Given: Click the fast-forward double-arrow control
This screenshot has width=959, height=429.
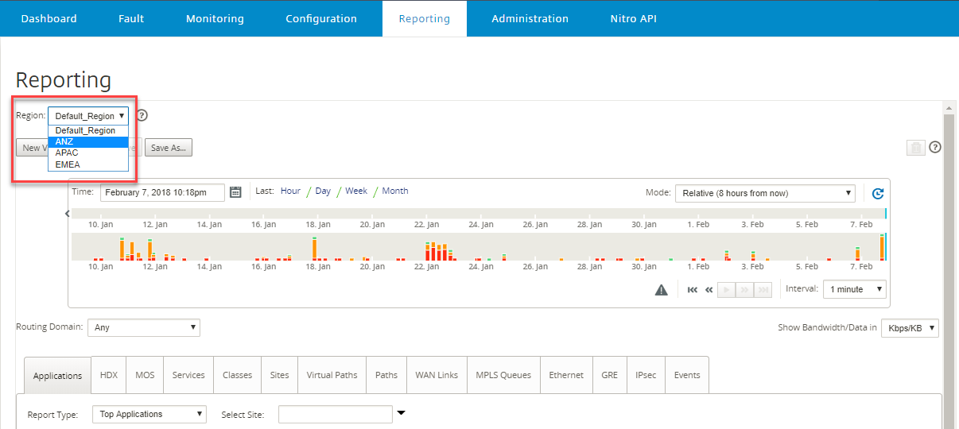Looking at the screenshot, I should (x=745, y=290).
